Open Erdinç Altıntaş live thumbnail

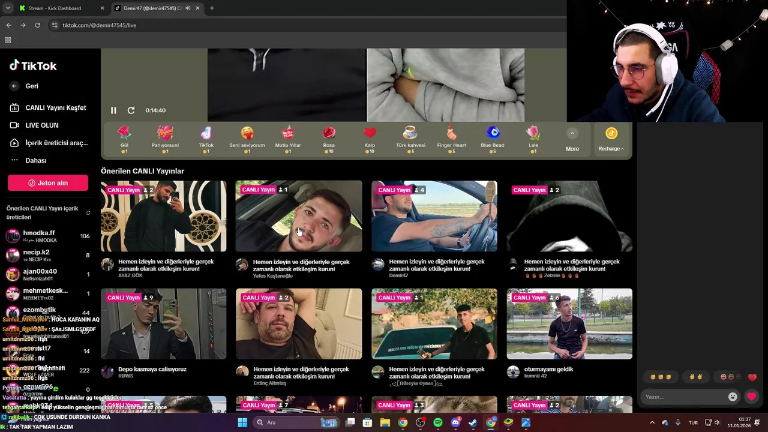(299, 324)
